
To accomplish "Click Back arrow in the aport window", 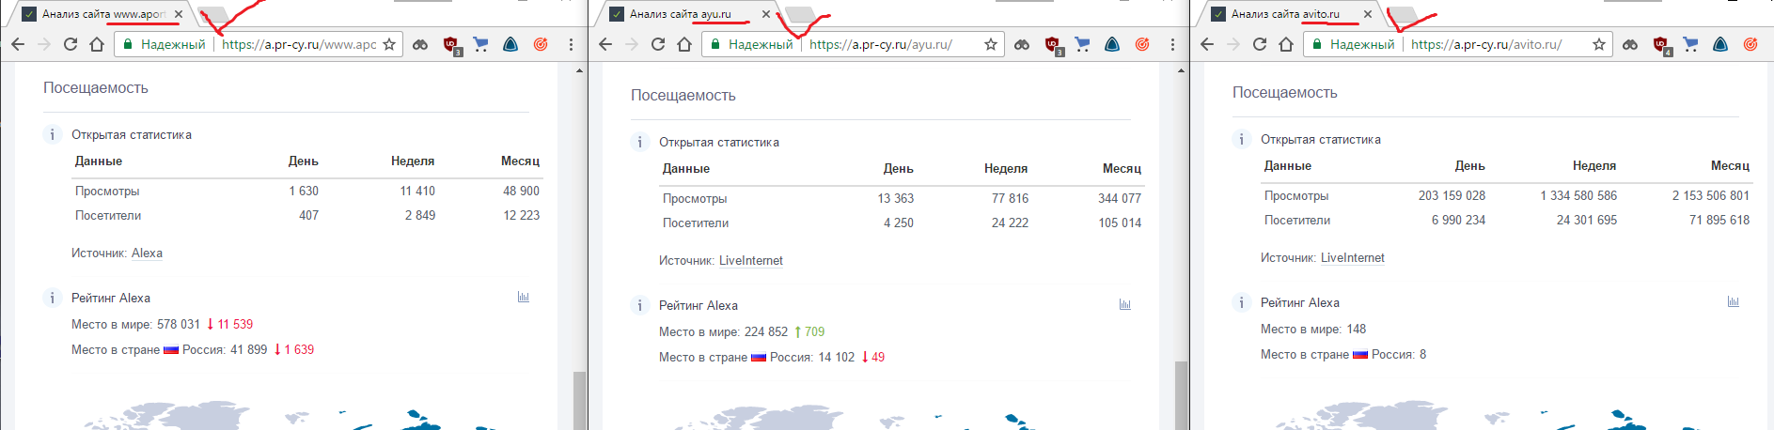I will point(18,44).
